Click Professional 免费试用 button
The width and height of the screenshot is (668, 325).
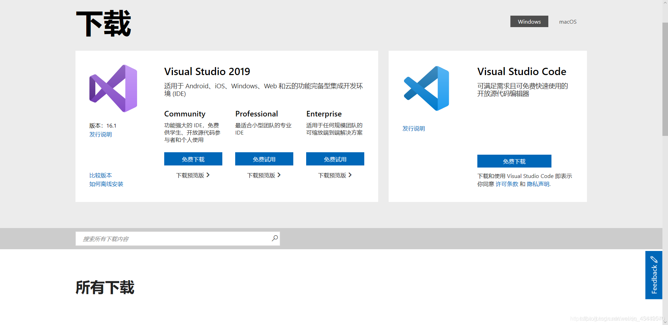[264, 159]
